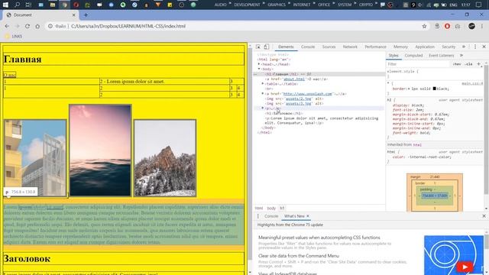Close the bottom drawer panel

(484, 216)
